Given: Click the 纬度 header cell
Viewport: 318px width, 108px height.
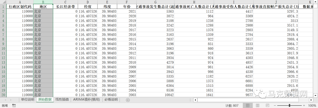Looking at the screenshot, I should click(x=107, y=6).
